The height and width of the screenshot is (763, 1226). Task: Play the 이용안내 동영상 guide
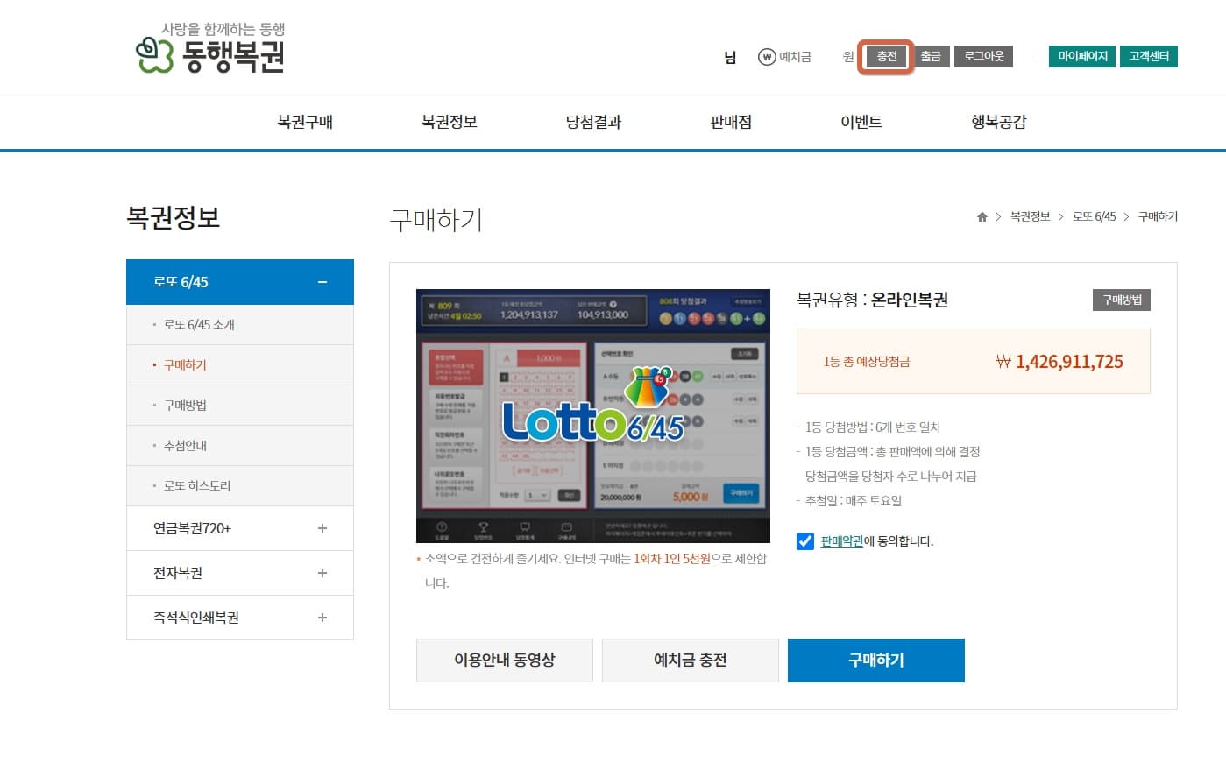tap(504, 661)
